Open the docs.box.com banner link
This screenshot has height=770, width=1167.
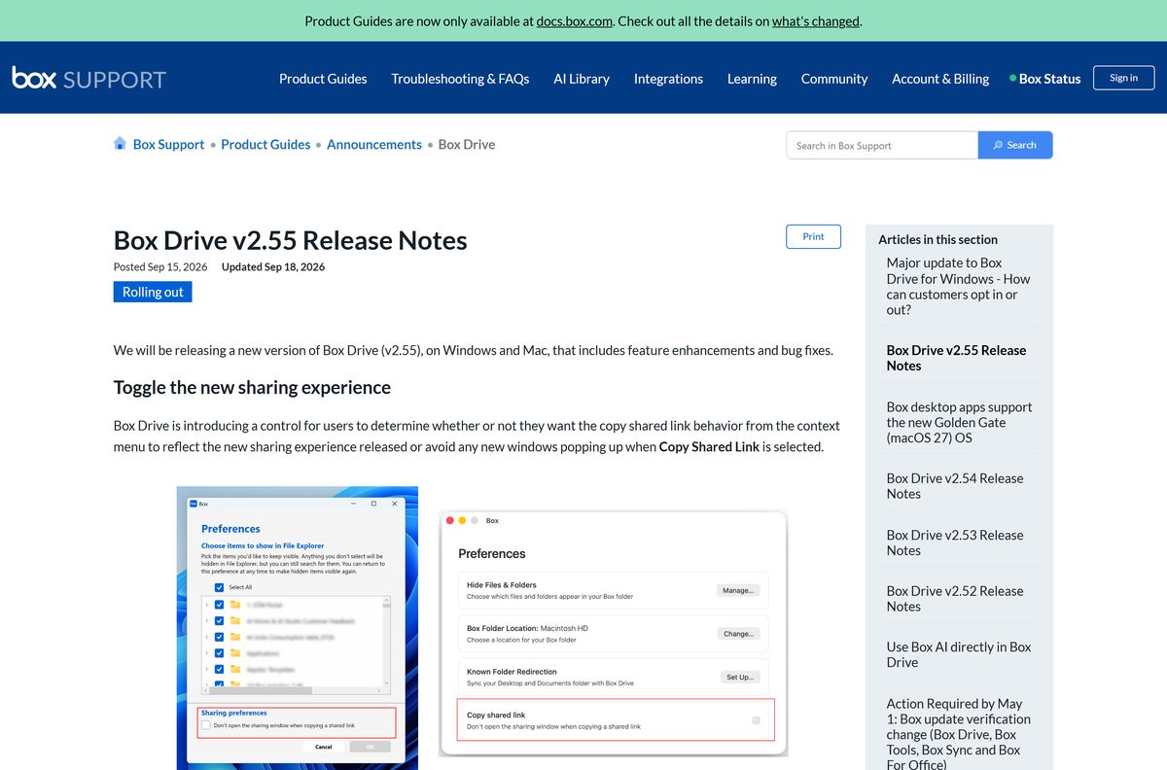[x=574, y=20]
